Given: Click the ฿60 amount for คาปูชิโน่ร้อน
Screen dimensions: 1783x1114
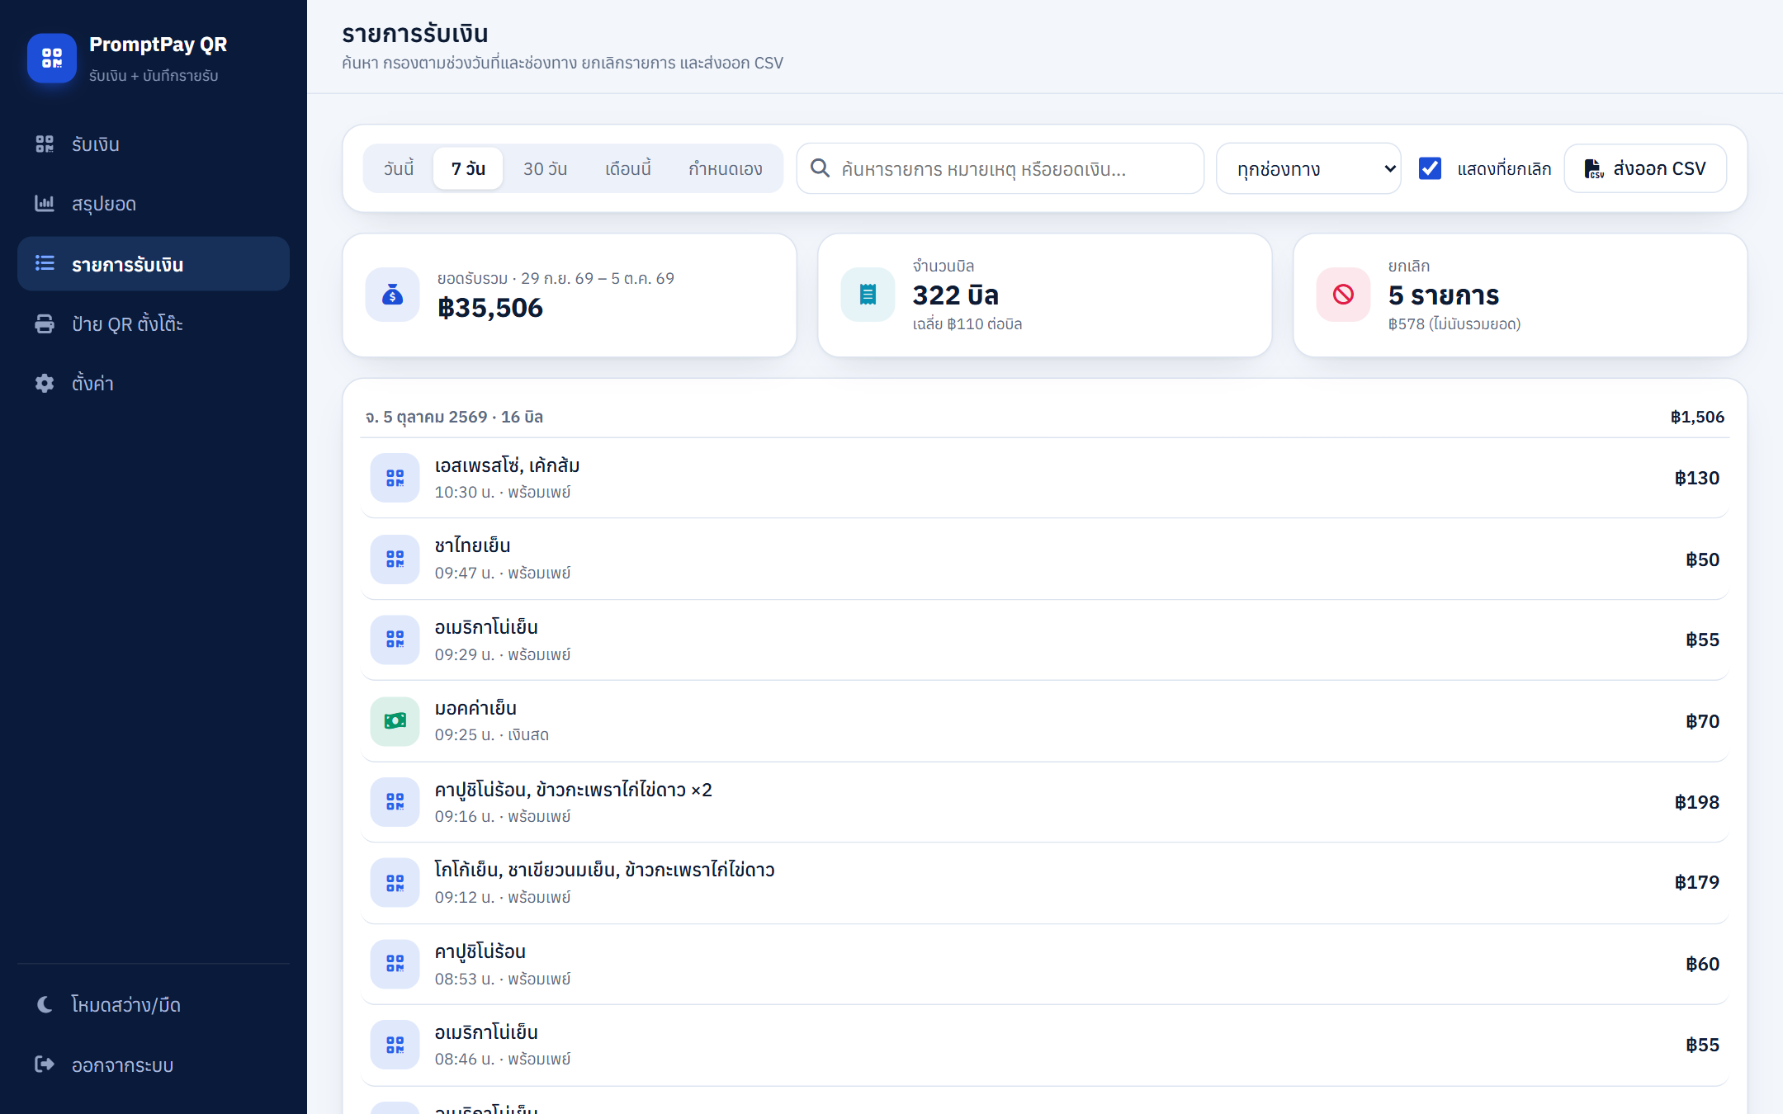Looking at the screenshot, I should [x=1702, y=964].
